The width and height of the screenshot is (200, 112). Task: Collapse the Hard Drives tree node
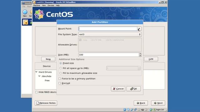pyautogui.click(x=36, y=72)
